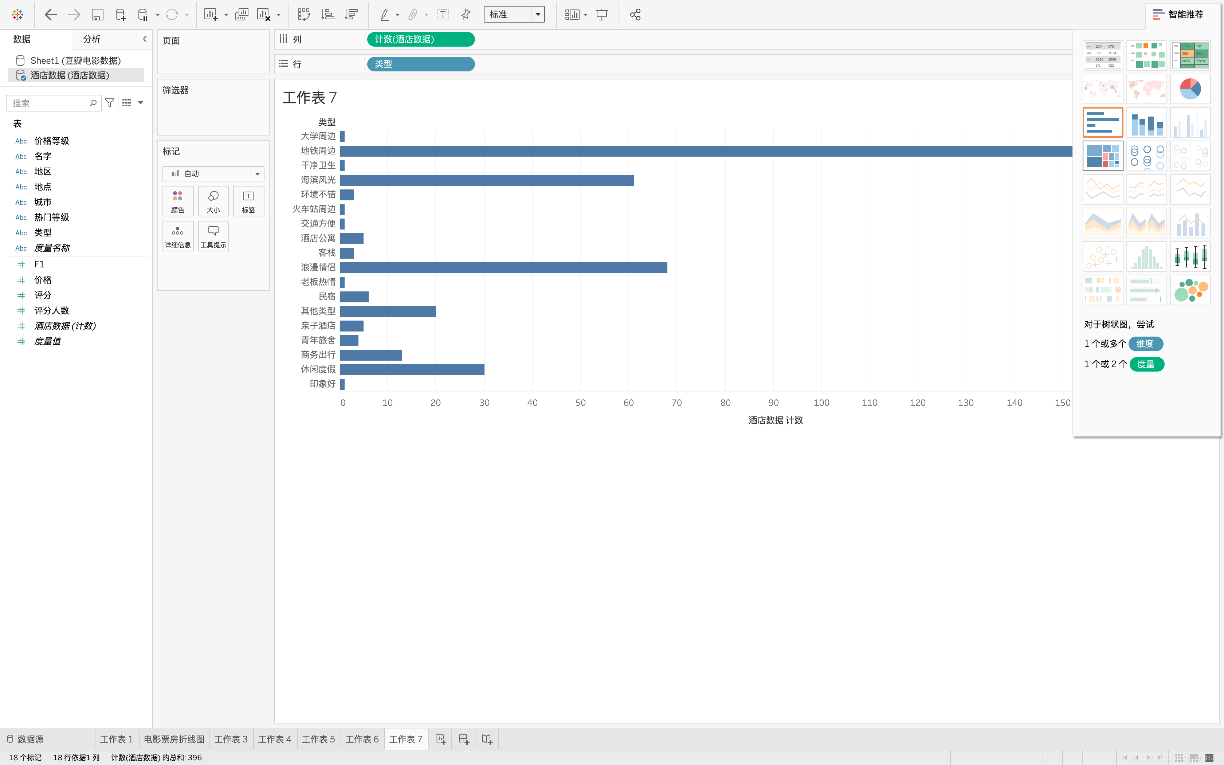Click the save workbook icon
The image size is (1224, 765).
pos(97,15)
